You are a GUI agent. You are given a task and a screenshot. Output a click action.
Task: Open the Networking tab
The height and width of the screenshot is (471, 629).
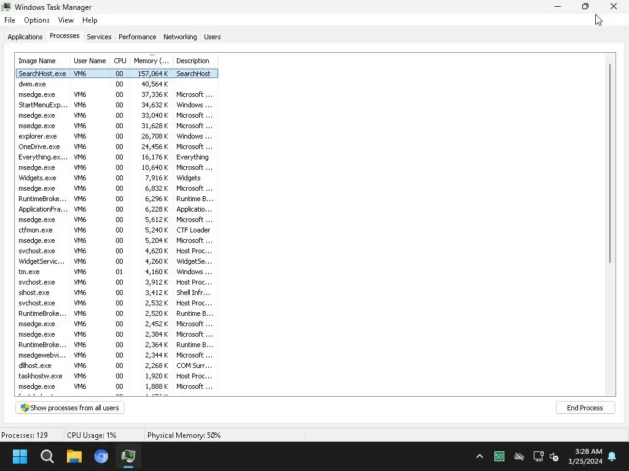click(x=180, y=37)
